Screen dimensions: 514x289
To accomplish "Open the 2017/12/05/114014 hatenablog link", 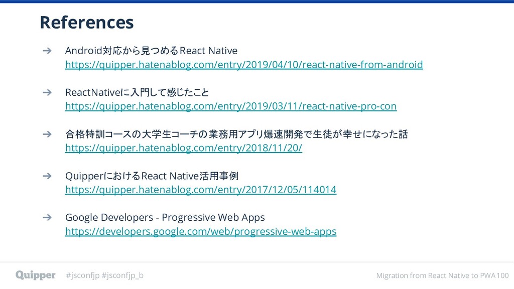I will (201, 189).
